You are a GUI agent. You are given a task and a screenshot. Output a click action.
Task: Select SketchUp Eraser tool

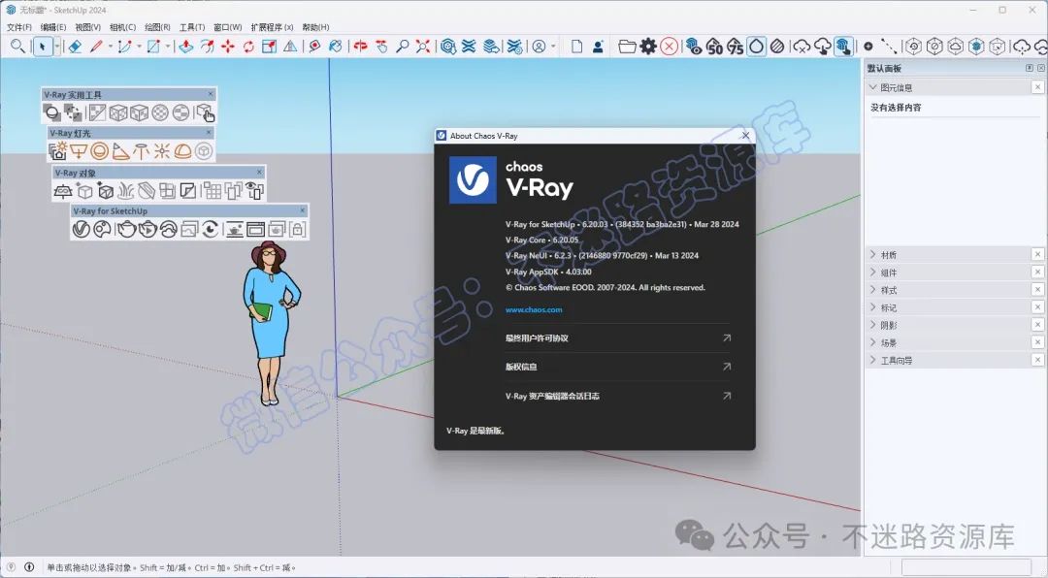(75, 47)
